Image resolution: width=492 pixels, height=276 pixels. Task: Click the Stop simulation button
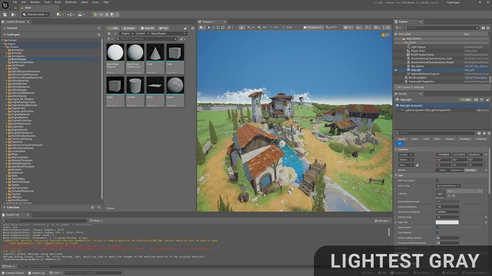107,14
